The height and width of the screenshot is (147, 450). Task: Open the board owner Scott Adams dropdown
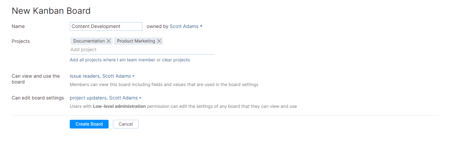pos(184,26)
